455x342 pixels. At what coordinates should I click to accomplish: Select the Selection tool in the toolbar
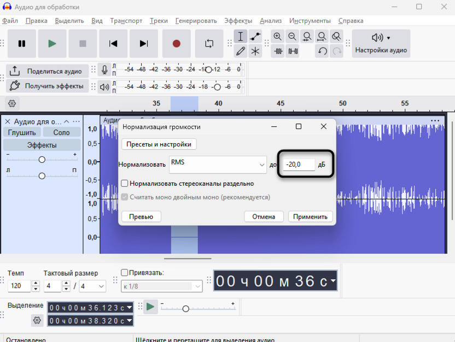click(x=240, y=36)
